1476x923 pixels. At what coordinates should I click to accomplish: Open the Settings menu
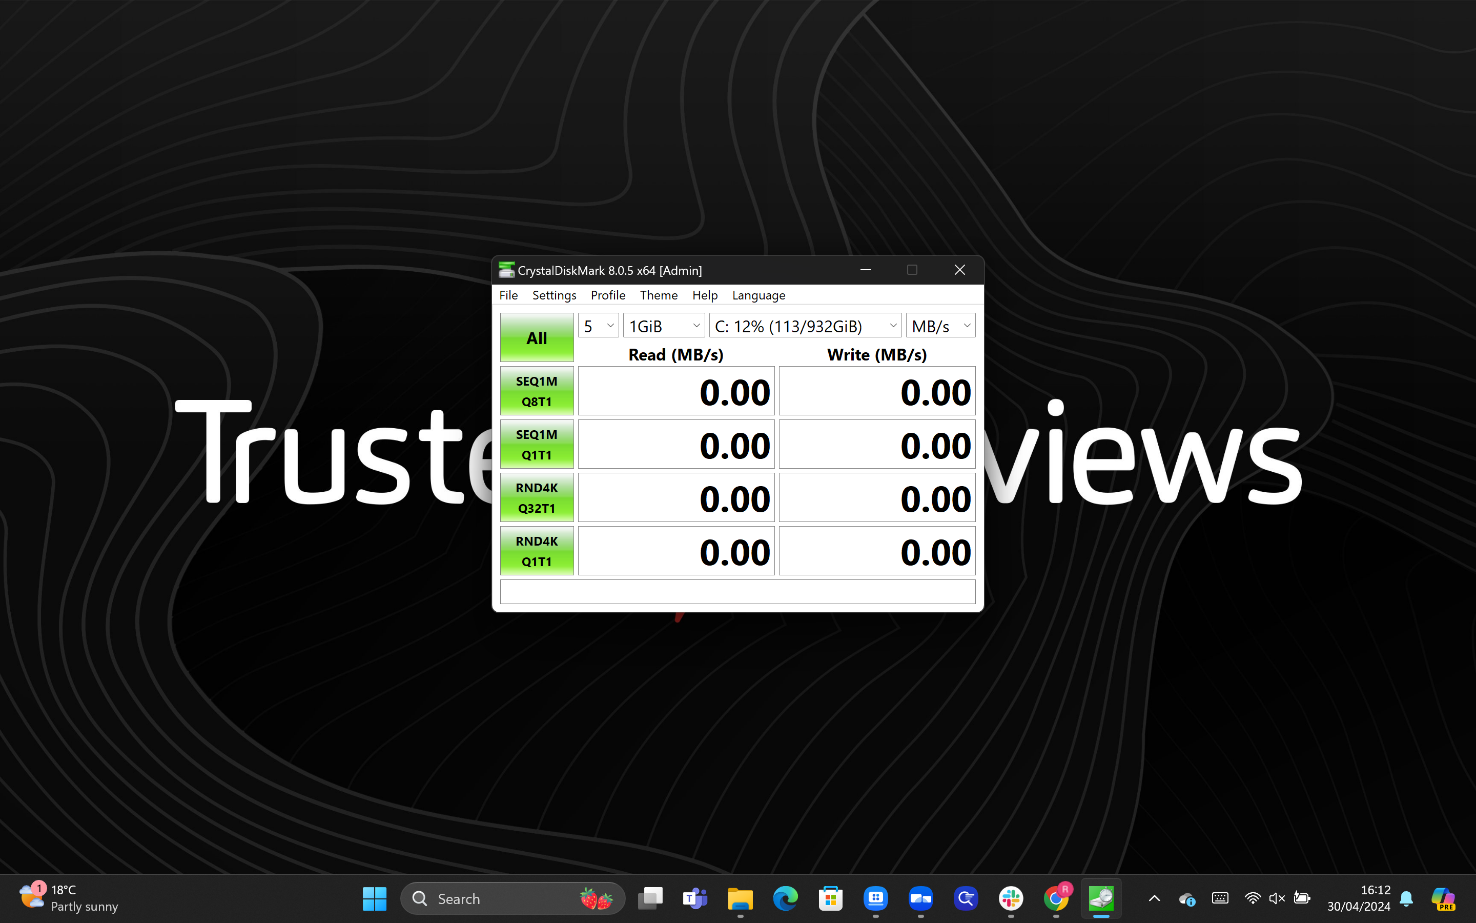tap(554, 295)
